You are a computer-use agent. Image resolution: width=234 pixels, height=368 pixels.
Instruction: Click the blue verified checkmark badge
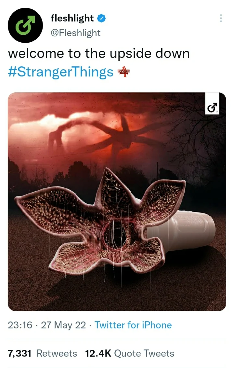101,18
